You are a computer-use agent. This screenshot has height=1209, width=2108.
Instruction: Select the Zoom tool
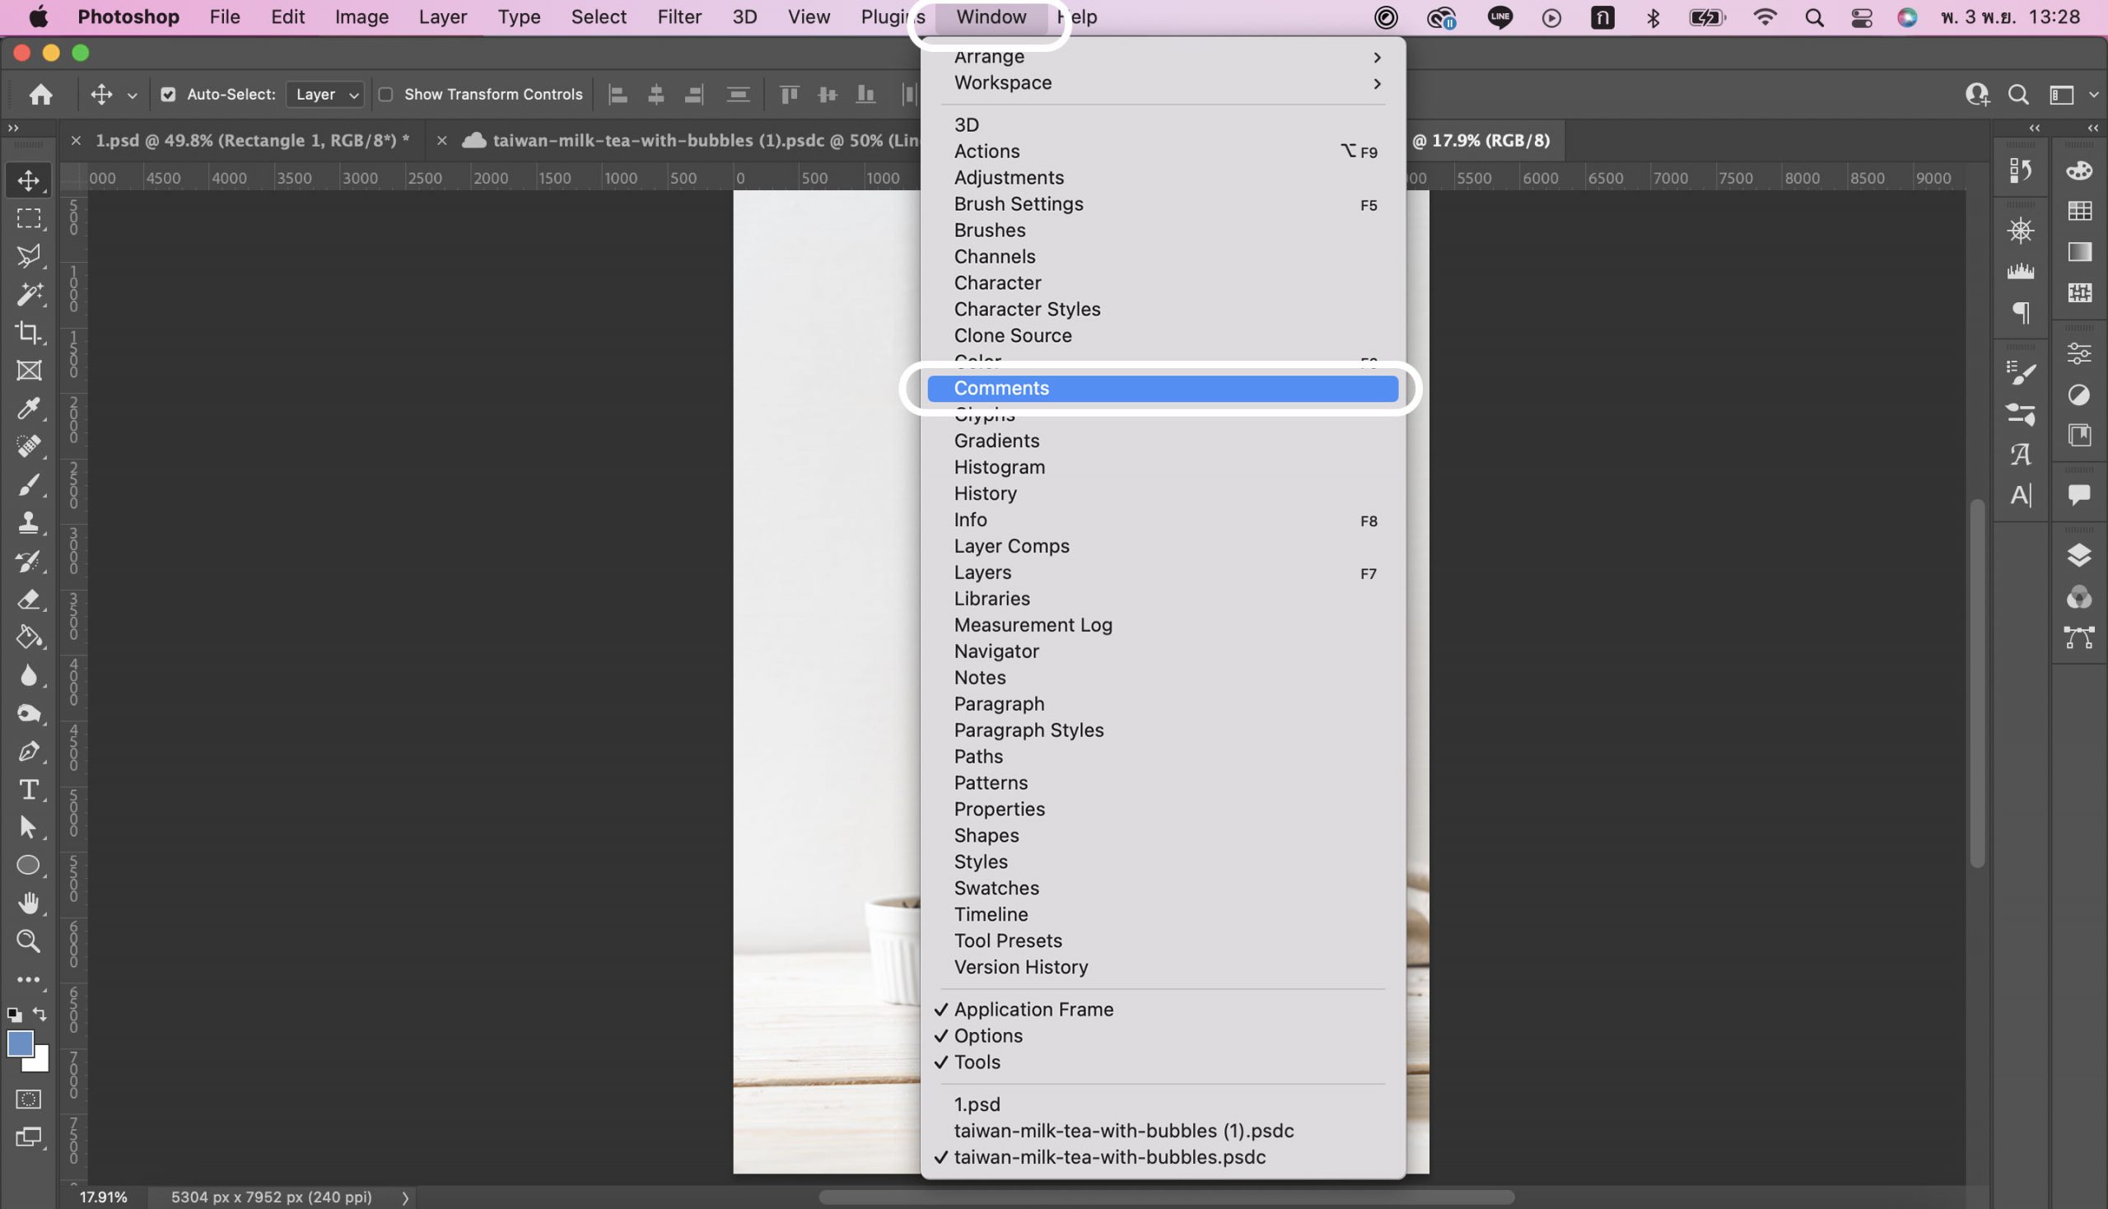(x=28, y=941)
